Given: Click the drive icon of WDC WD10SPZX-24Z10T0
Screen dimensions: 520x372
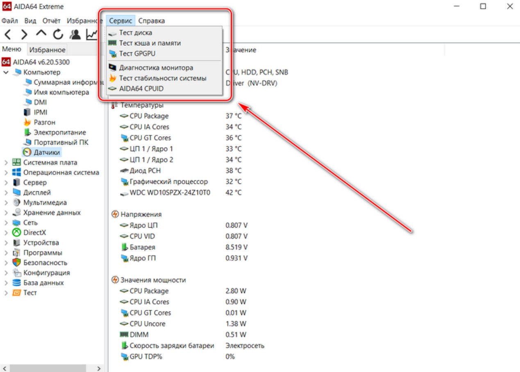Looking at the screenshot, I should point(124,193).
